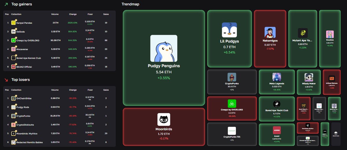The image size is (347, 150).
Task: Click the Lil Pudgys +6.54% change
Action: click(x=229, y=52)
